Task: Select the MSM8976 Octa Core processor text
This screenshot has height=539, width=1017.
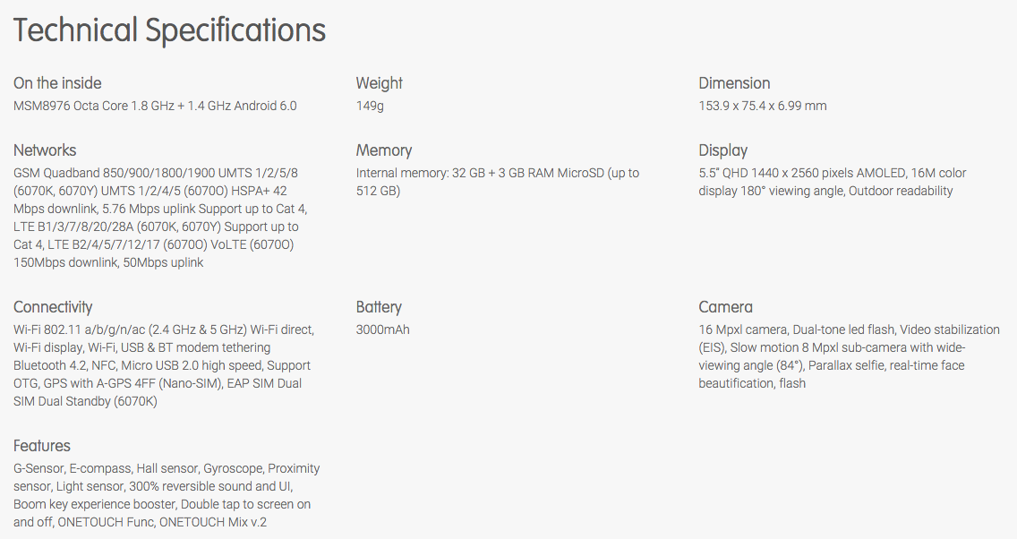Action: [155, 106]
